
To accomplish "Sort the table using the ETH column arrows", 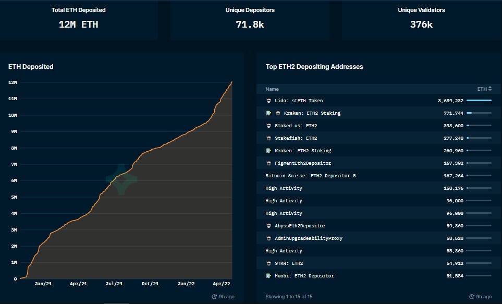I will [490, 89].
